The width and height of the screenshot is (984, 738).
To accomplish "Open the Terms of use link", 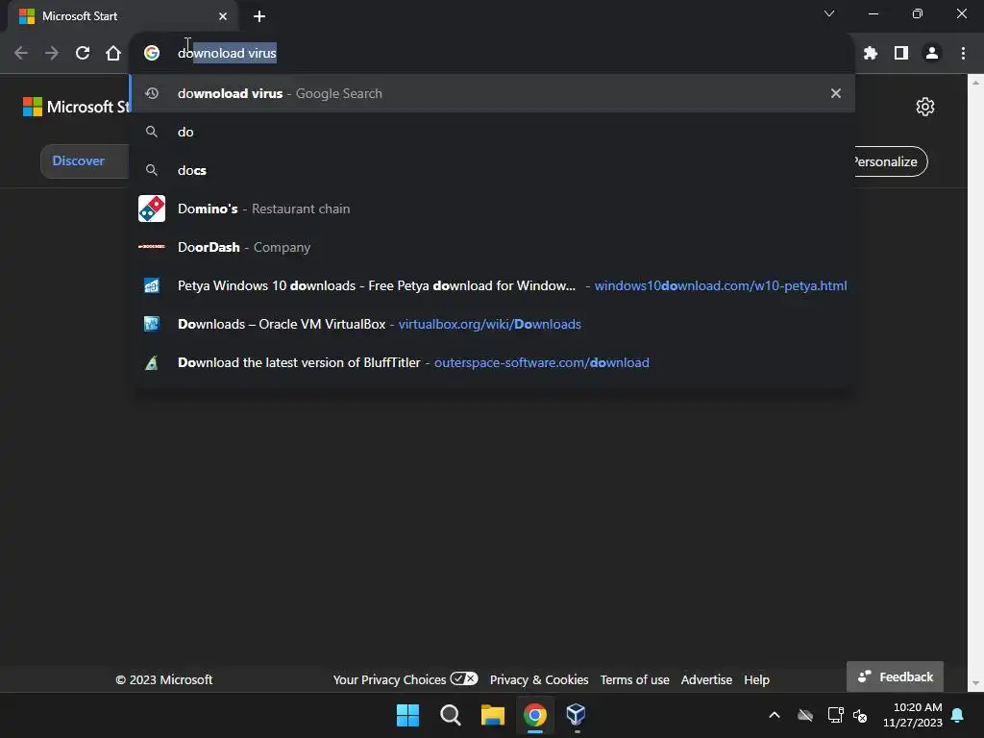I will click(x=634, y=679).
